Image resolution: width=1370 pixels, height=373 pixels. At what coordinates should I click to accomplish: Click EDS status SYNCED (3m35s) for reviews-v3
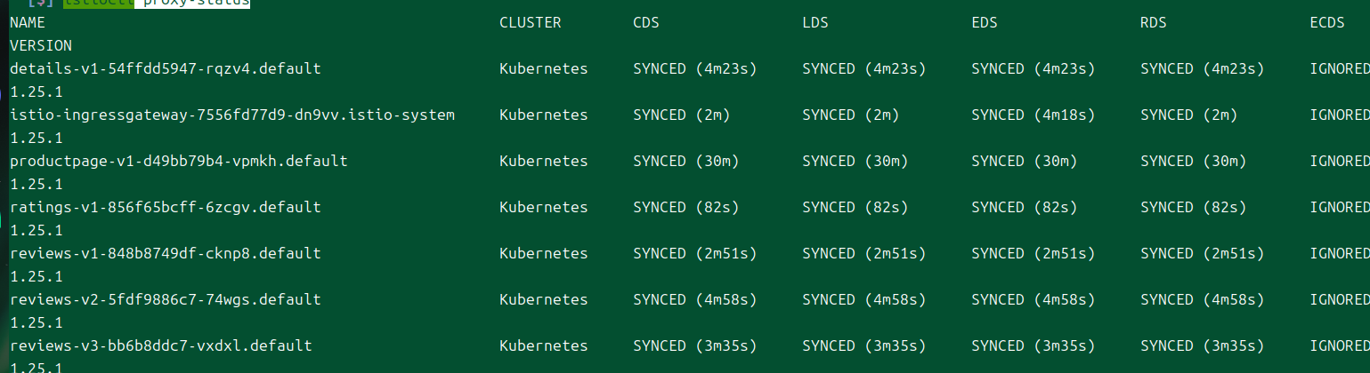point(1034,345)
